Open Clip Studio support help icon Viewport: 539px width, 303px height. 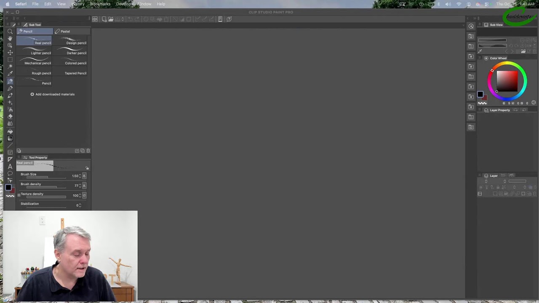(229, 19)
